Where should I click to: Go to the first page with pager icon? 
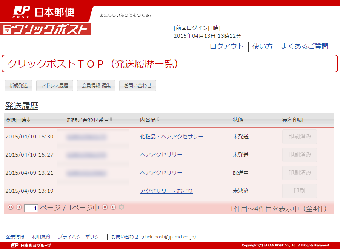(11, 207)
